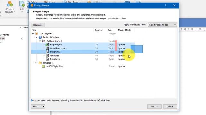The image size is (206, 115).
Task: Click the Find... button
Action: click(x=36, y=106)
